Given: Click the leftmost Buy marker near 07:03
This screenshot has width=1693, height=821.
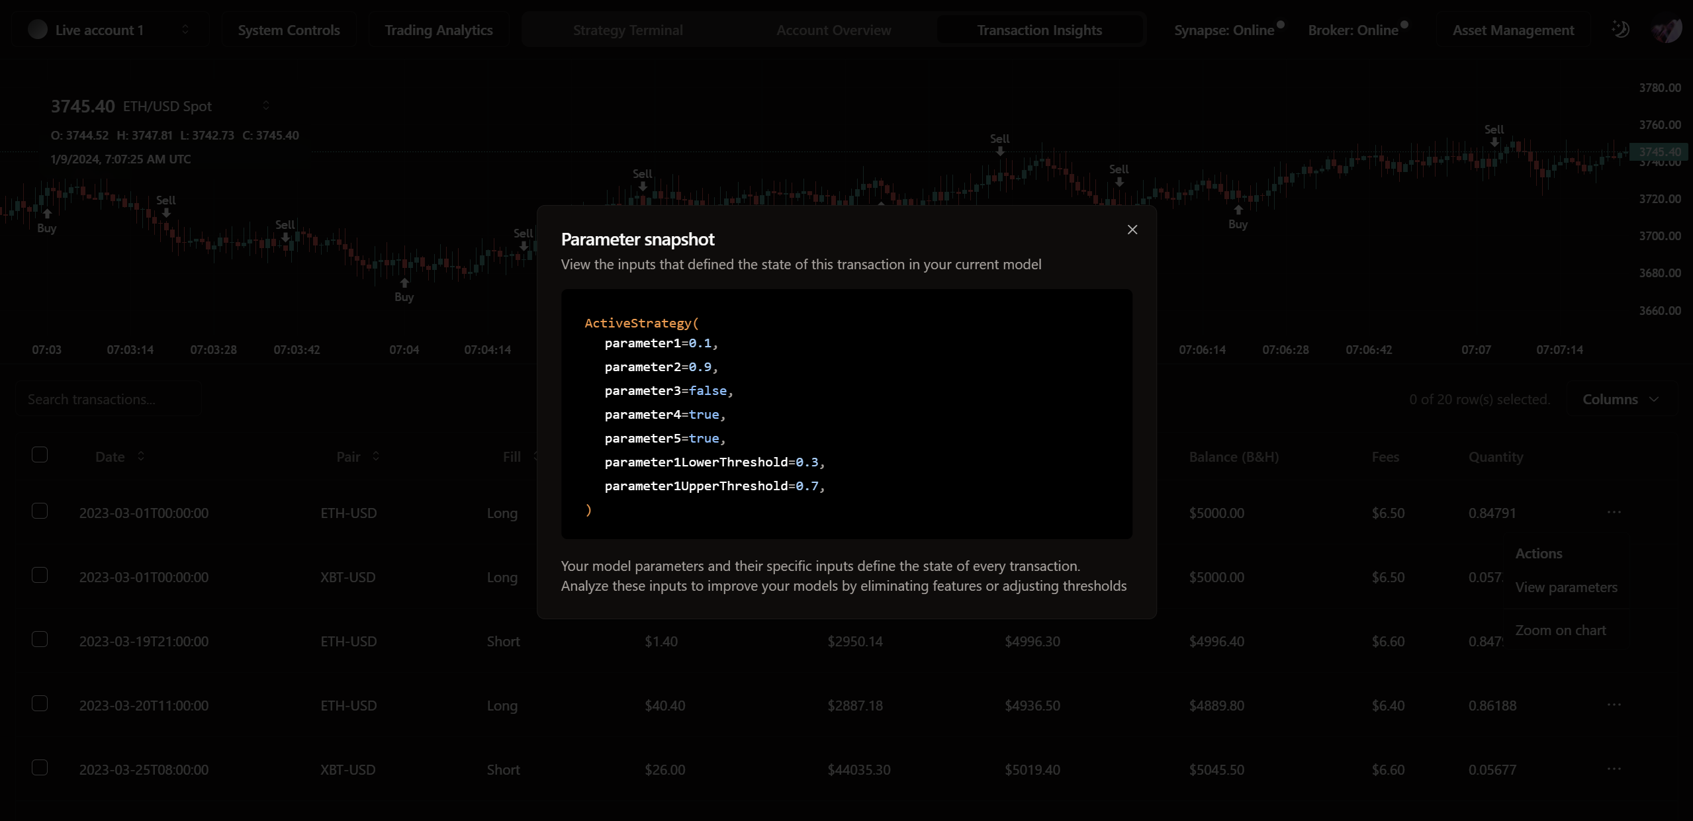Looking at the screenshot, I should [46, 222].
